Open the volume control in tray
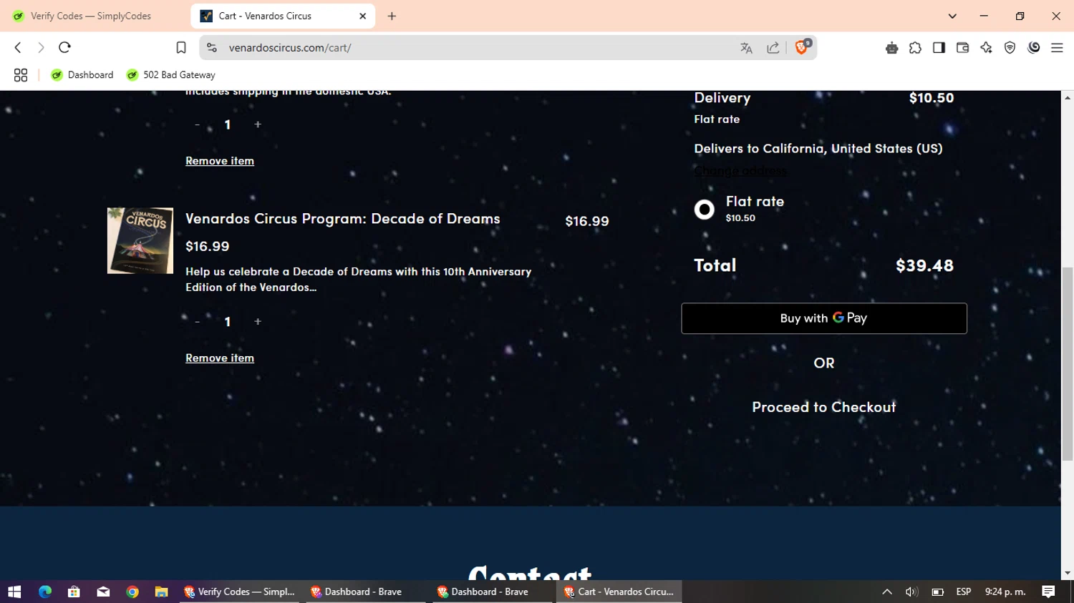 click(911, 592)
